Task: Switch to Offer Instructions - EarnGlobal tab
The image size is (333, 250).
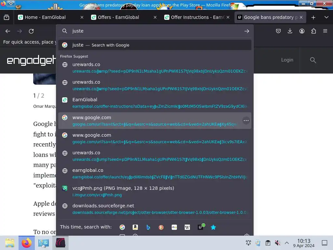Action: coord(197,18)
